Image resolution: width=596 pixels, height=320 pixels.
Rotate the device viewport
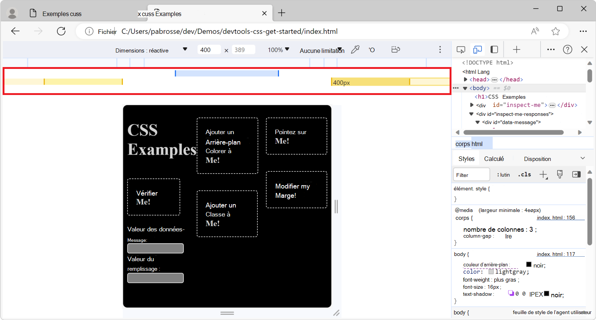396,50
